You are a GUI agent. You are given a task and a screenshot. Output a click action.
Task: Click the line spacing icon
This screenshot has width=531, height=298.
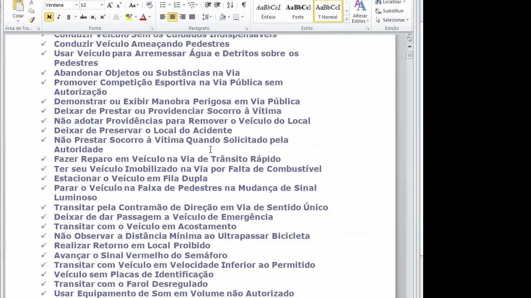click(205, 17)
